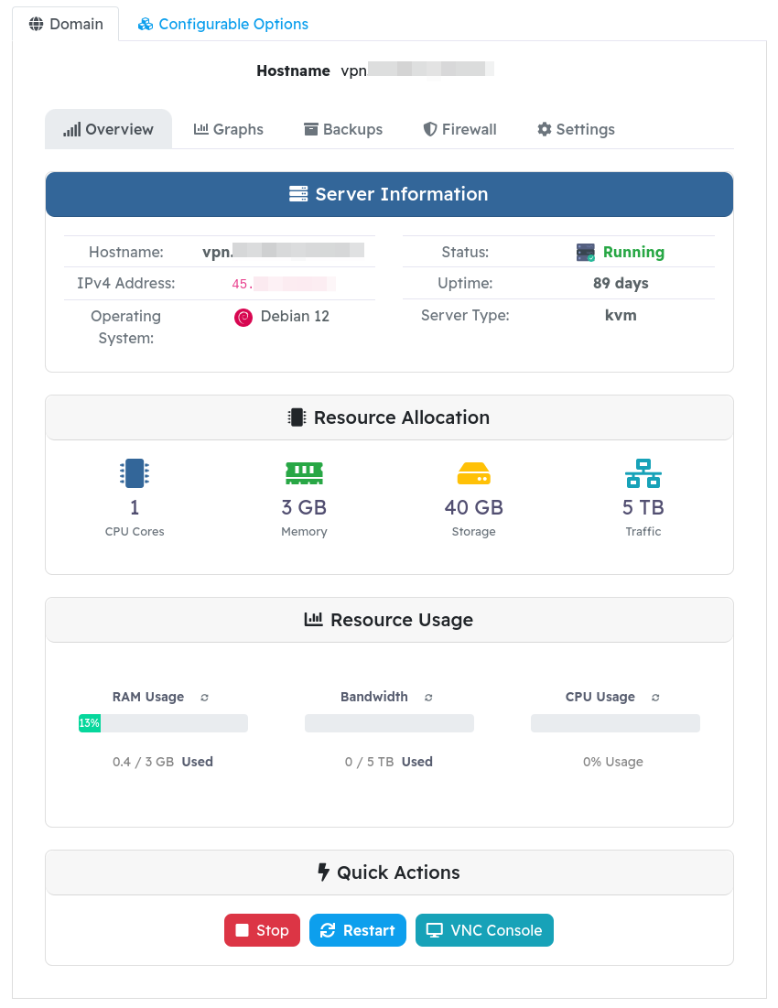Click the RAM Usage progress bar

point(163,723)
